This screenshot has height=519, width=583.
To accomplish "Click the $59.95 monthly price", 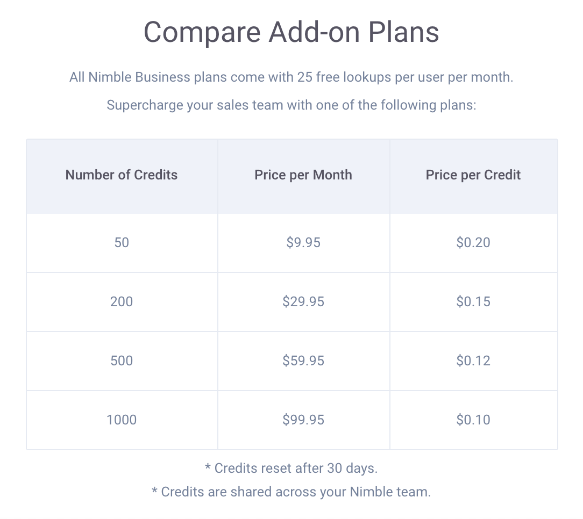I will [303, 361].
